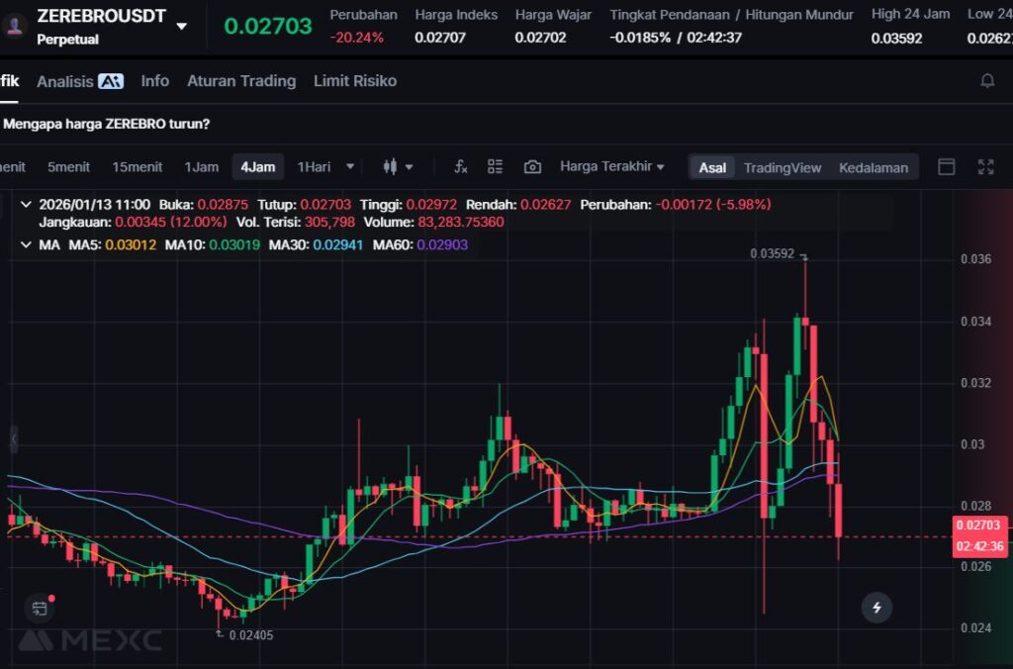1013x669 pixels.
Task: Click the panel layout window icon
Action: (x=947, y=167)
